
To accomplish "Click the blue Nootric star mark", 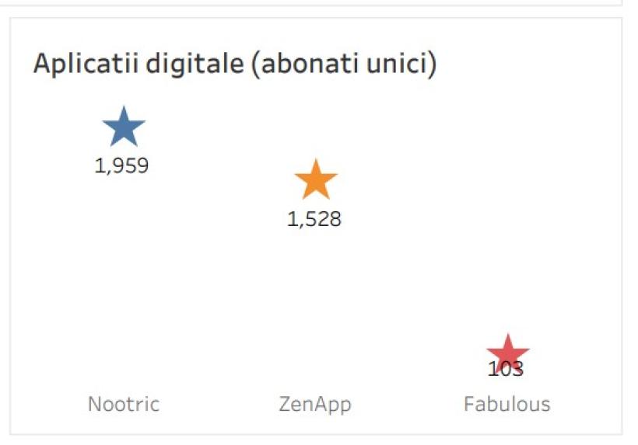I will (124, 128).
